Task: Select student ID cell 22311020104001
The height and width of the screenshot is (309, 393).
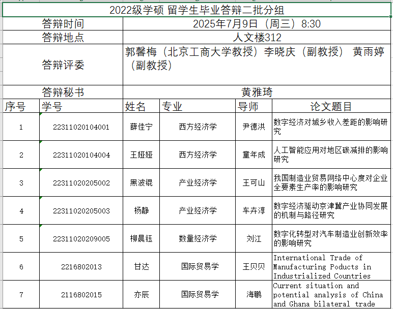Action: coord(81,127)
